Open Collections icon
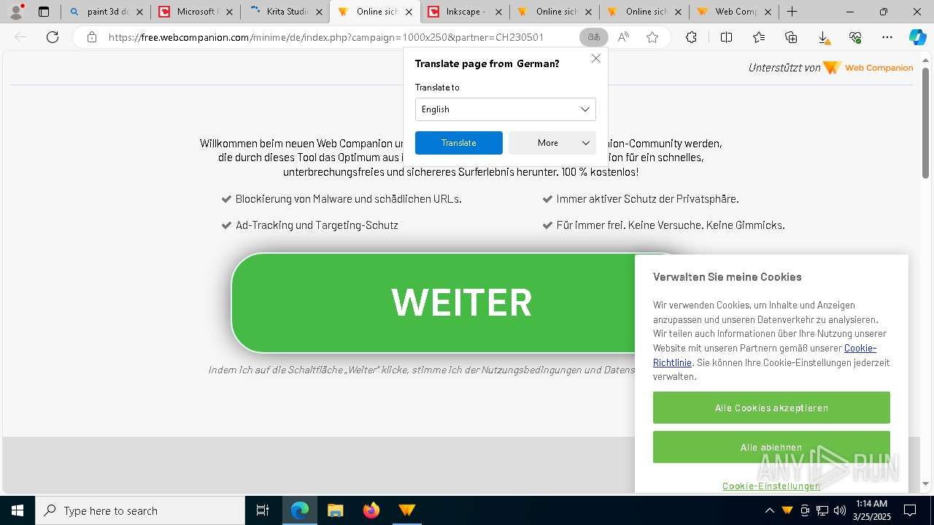The width and height of the screenshot is (934, 525). point(791,37)
